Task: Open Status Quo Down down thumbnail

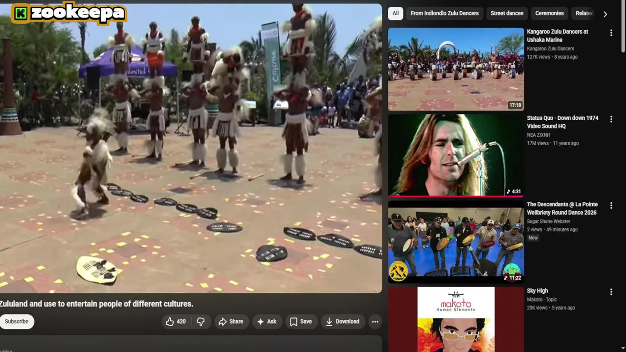Action: click(x=456, y=155)
